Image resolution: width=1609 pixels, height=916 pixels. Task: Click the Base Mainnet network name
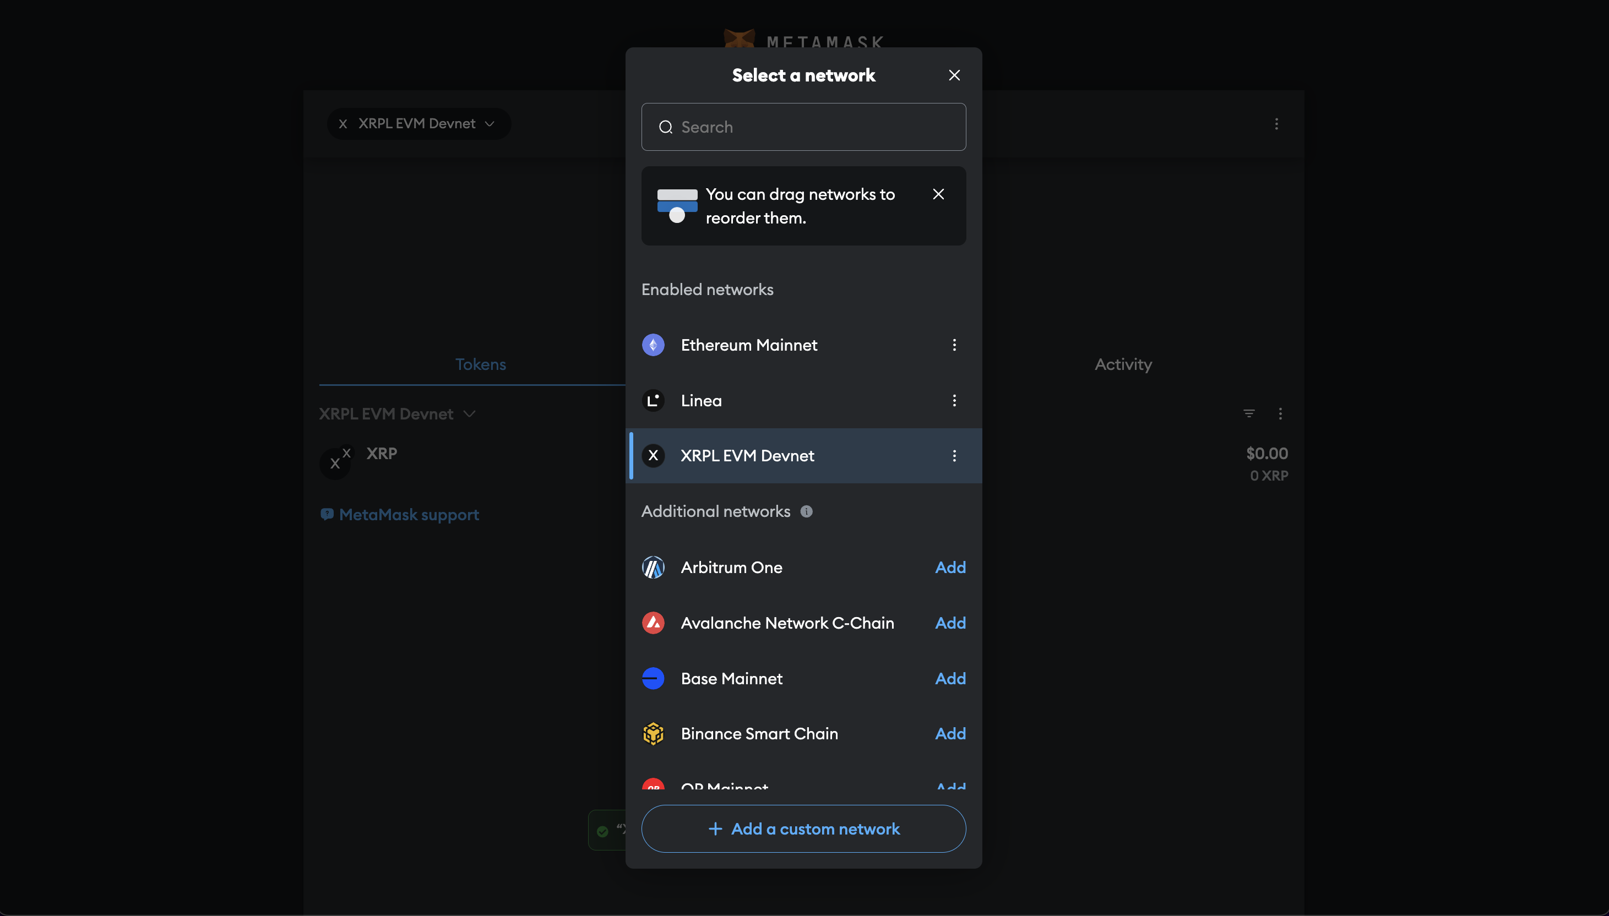(x=731, y=679)
